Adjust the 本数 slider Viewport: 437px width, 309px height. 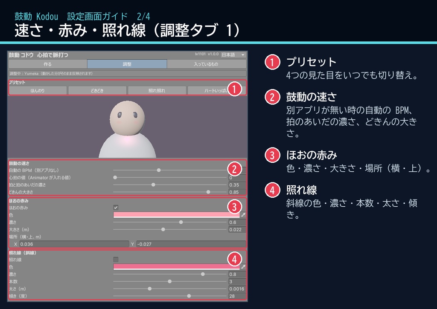pyautogui.click(x=170, y=281)
